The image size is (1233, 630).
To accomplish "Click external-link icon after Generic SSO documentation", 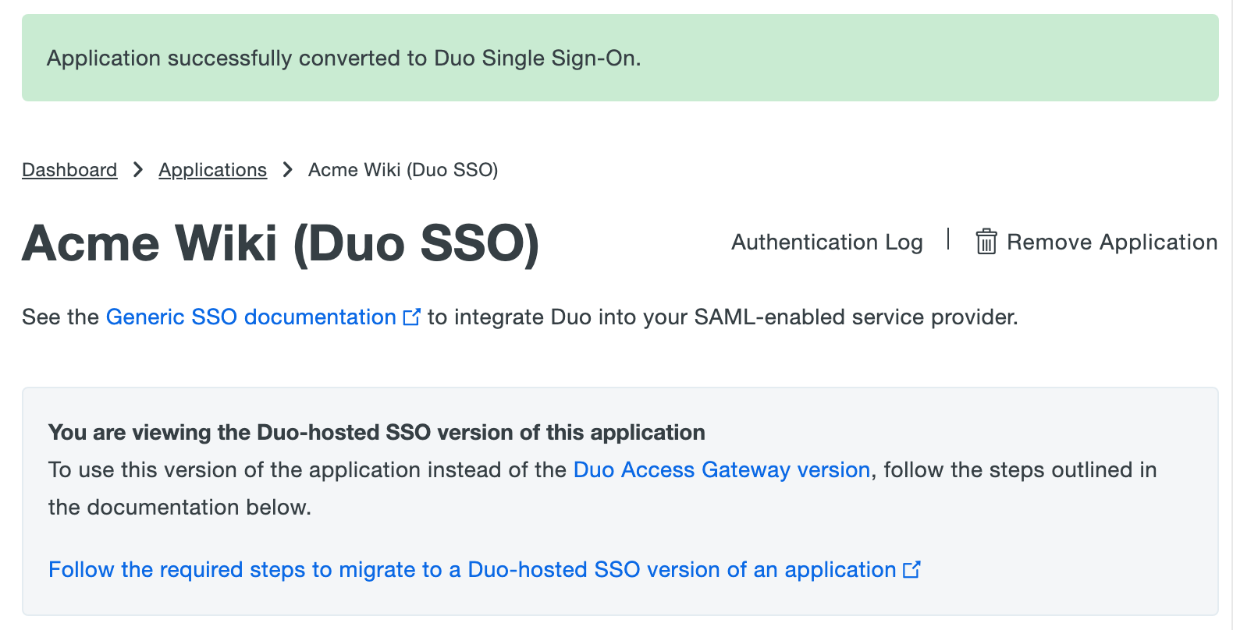I will 411,317.
